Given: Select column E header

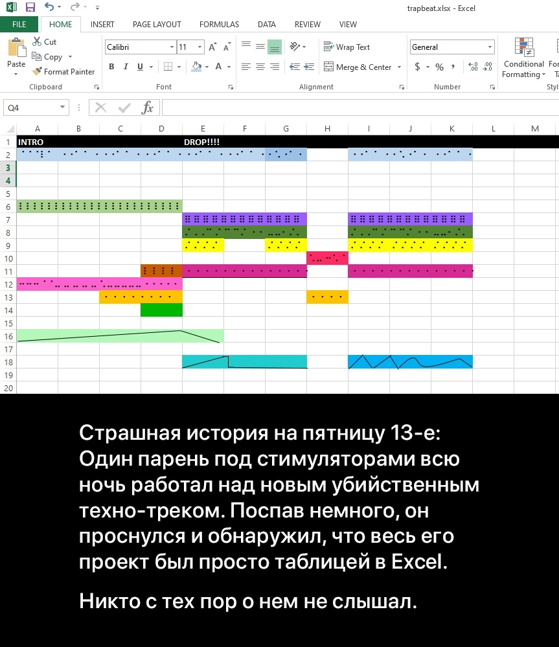Looking at the screenshot, I should click(x=203, y=129).
